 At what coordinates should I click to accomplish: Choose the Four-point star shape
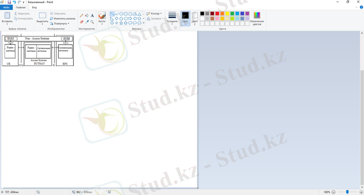tap(116, 23)
